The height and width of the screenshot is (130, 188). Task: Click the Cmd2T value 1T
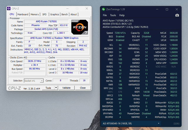(x=146, y=40)
